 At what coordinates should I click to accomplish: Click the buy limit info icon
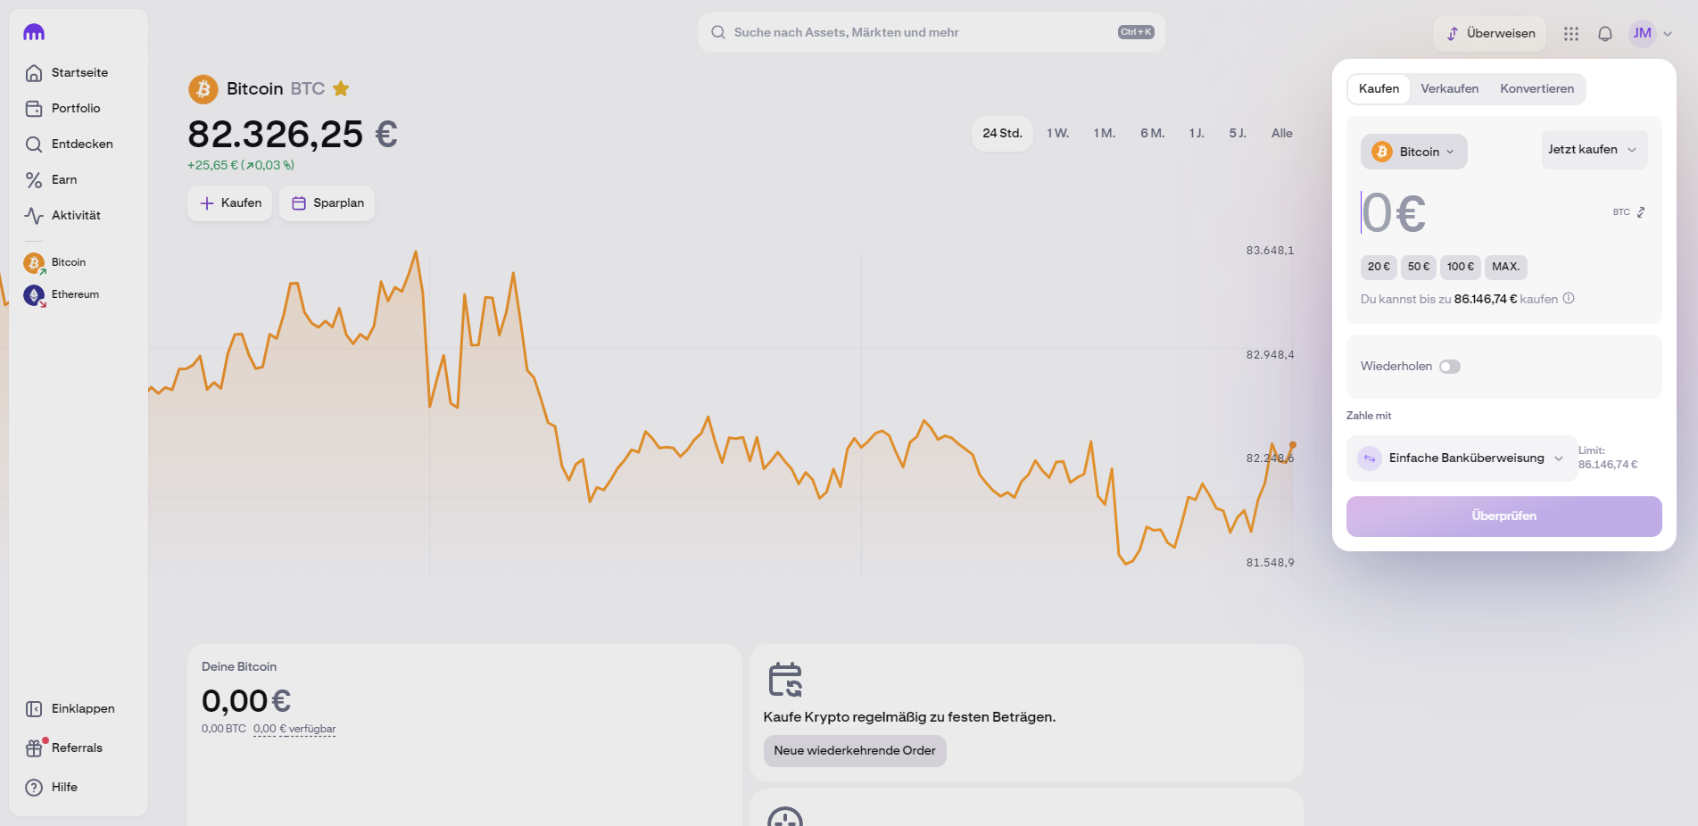coord(1569,299)
